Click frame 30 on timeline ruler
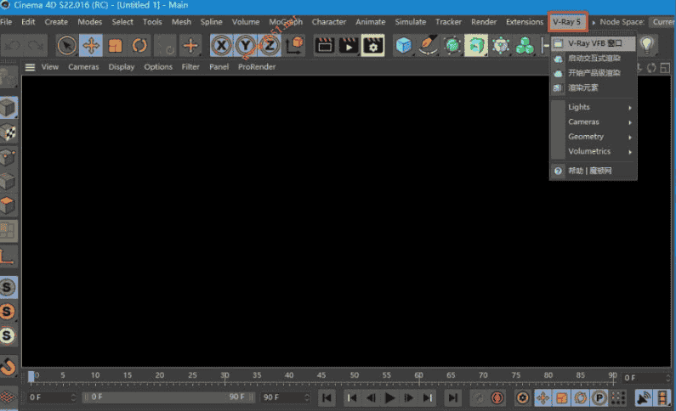Screen dimensions: 676x411 click(224, 376)
